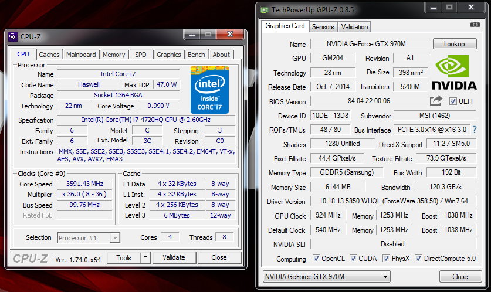This screenshot has height=292, width=491.
Task: Click the Cores value 4
Action: click(x=170, y=237)
